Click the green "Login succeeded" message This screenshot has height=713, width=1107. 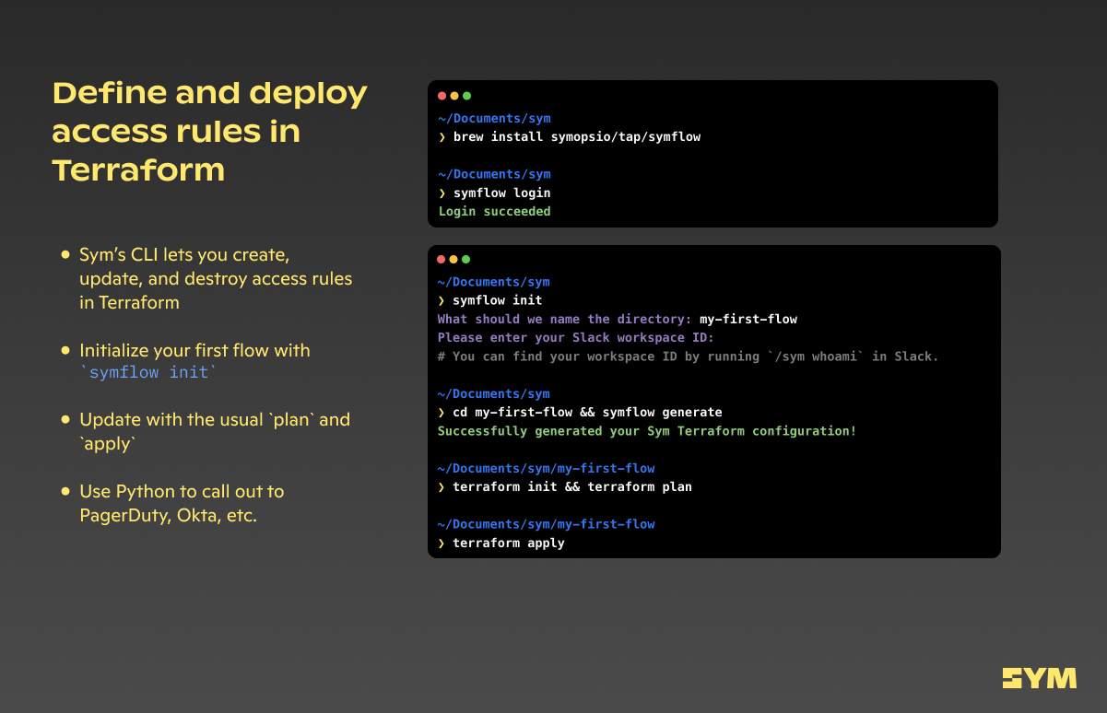point(495,212)
